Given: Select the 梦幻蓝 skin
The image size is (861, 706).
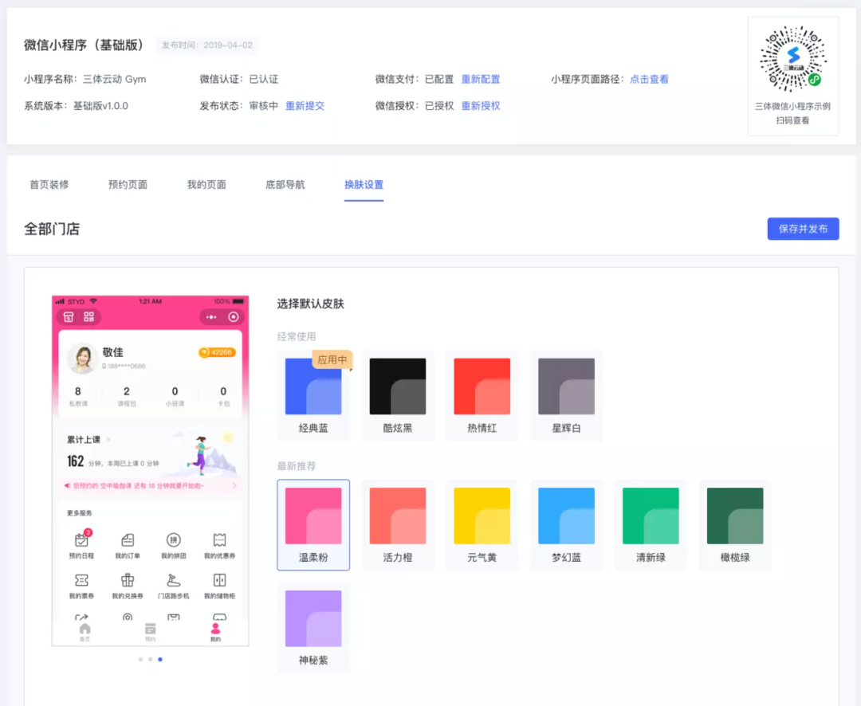Looking at the screenshot, I should [x=566, y=525].
